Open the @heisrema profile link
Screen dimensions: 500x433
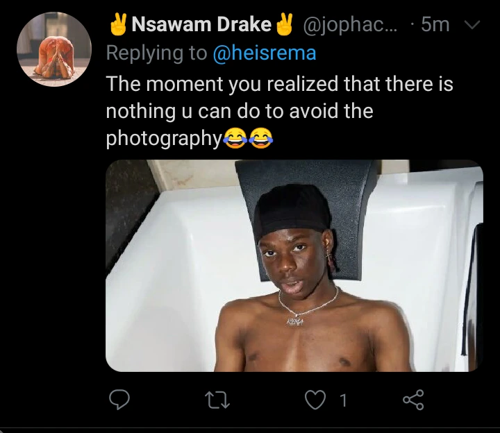265,53
